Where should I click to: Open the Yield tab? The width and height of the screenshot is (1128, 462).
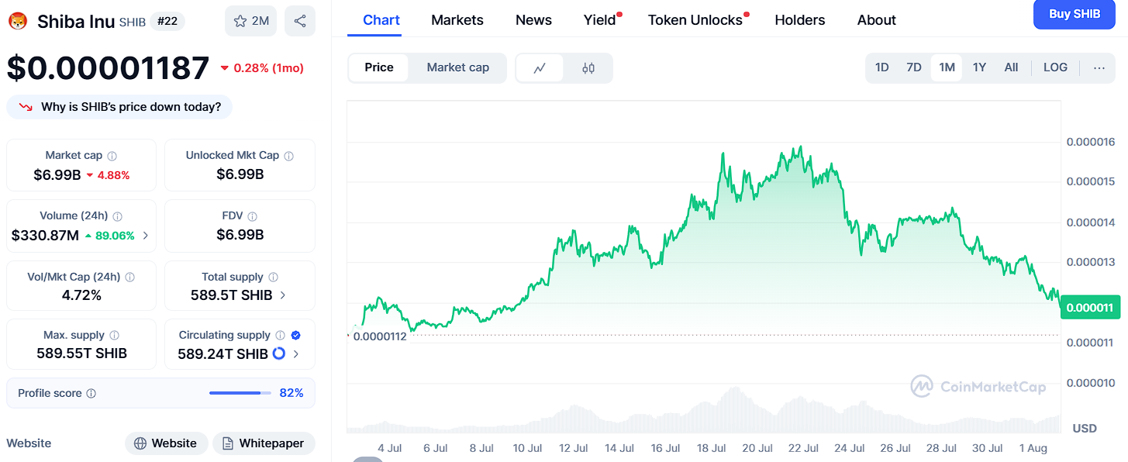pyautogui.click(x=600, y=20)
